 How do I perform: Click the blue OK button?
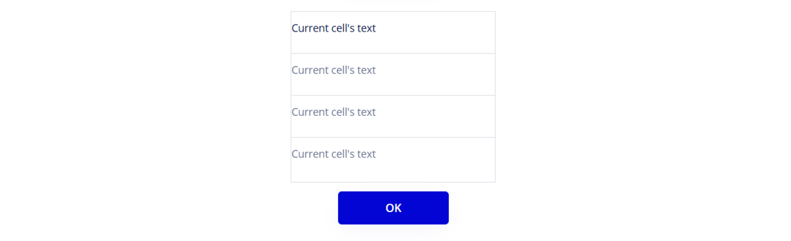pos(393,208)
